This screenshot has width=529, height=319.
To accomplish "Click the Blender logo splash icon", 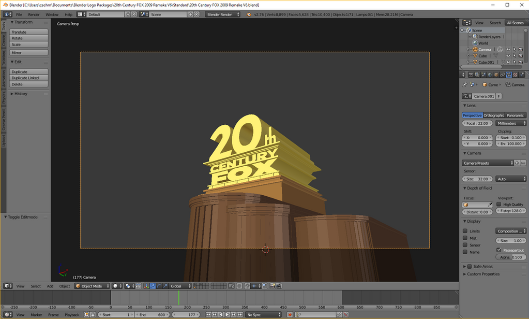I will coord(249,14).
